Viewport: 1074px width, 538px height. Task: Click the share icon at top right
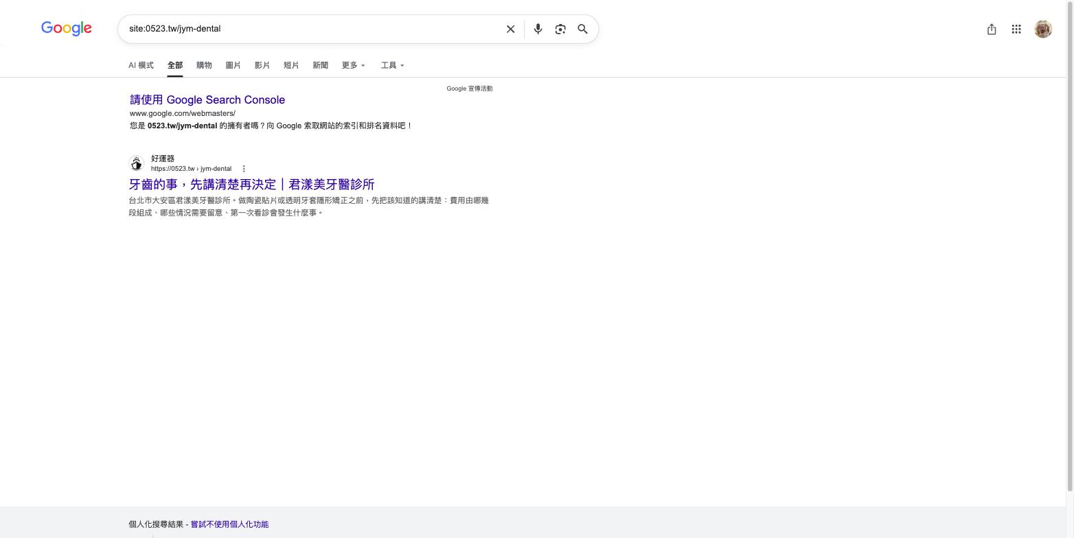pos(992,29)
